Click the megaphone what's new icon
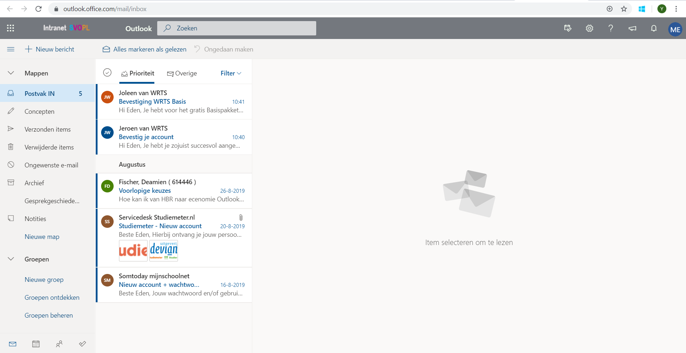 pyautogui.click(x=632, y=28)
